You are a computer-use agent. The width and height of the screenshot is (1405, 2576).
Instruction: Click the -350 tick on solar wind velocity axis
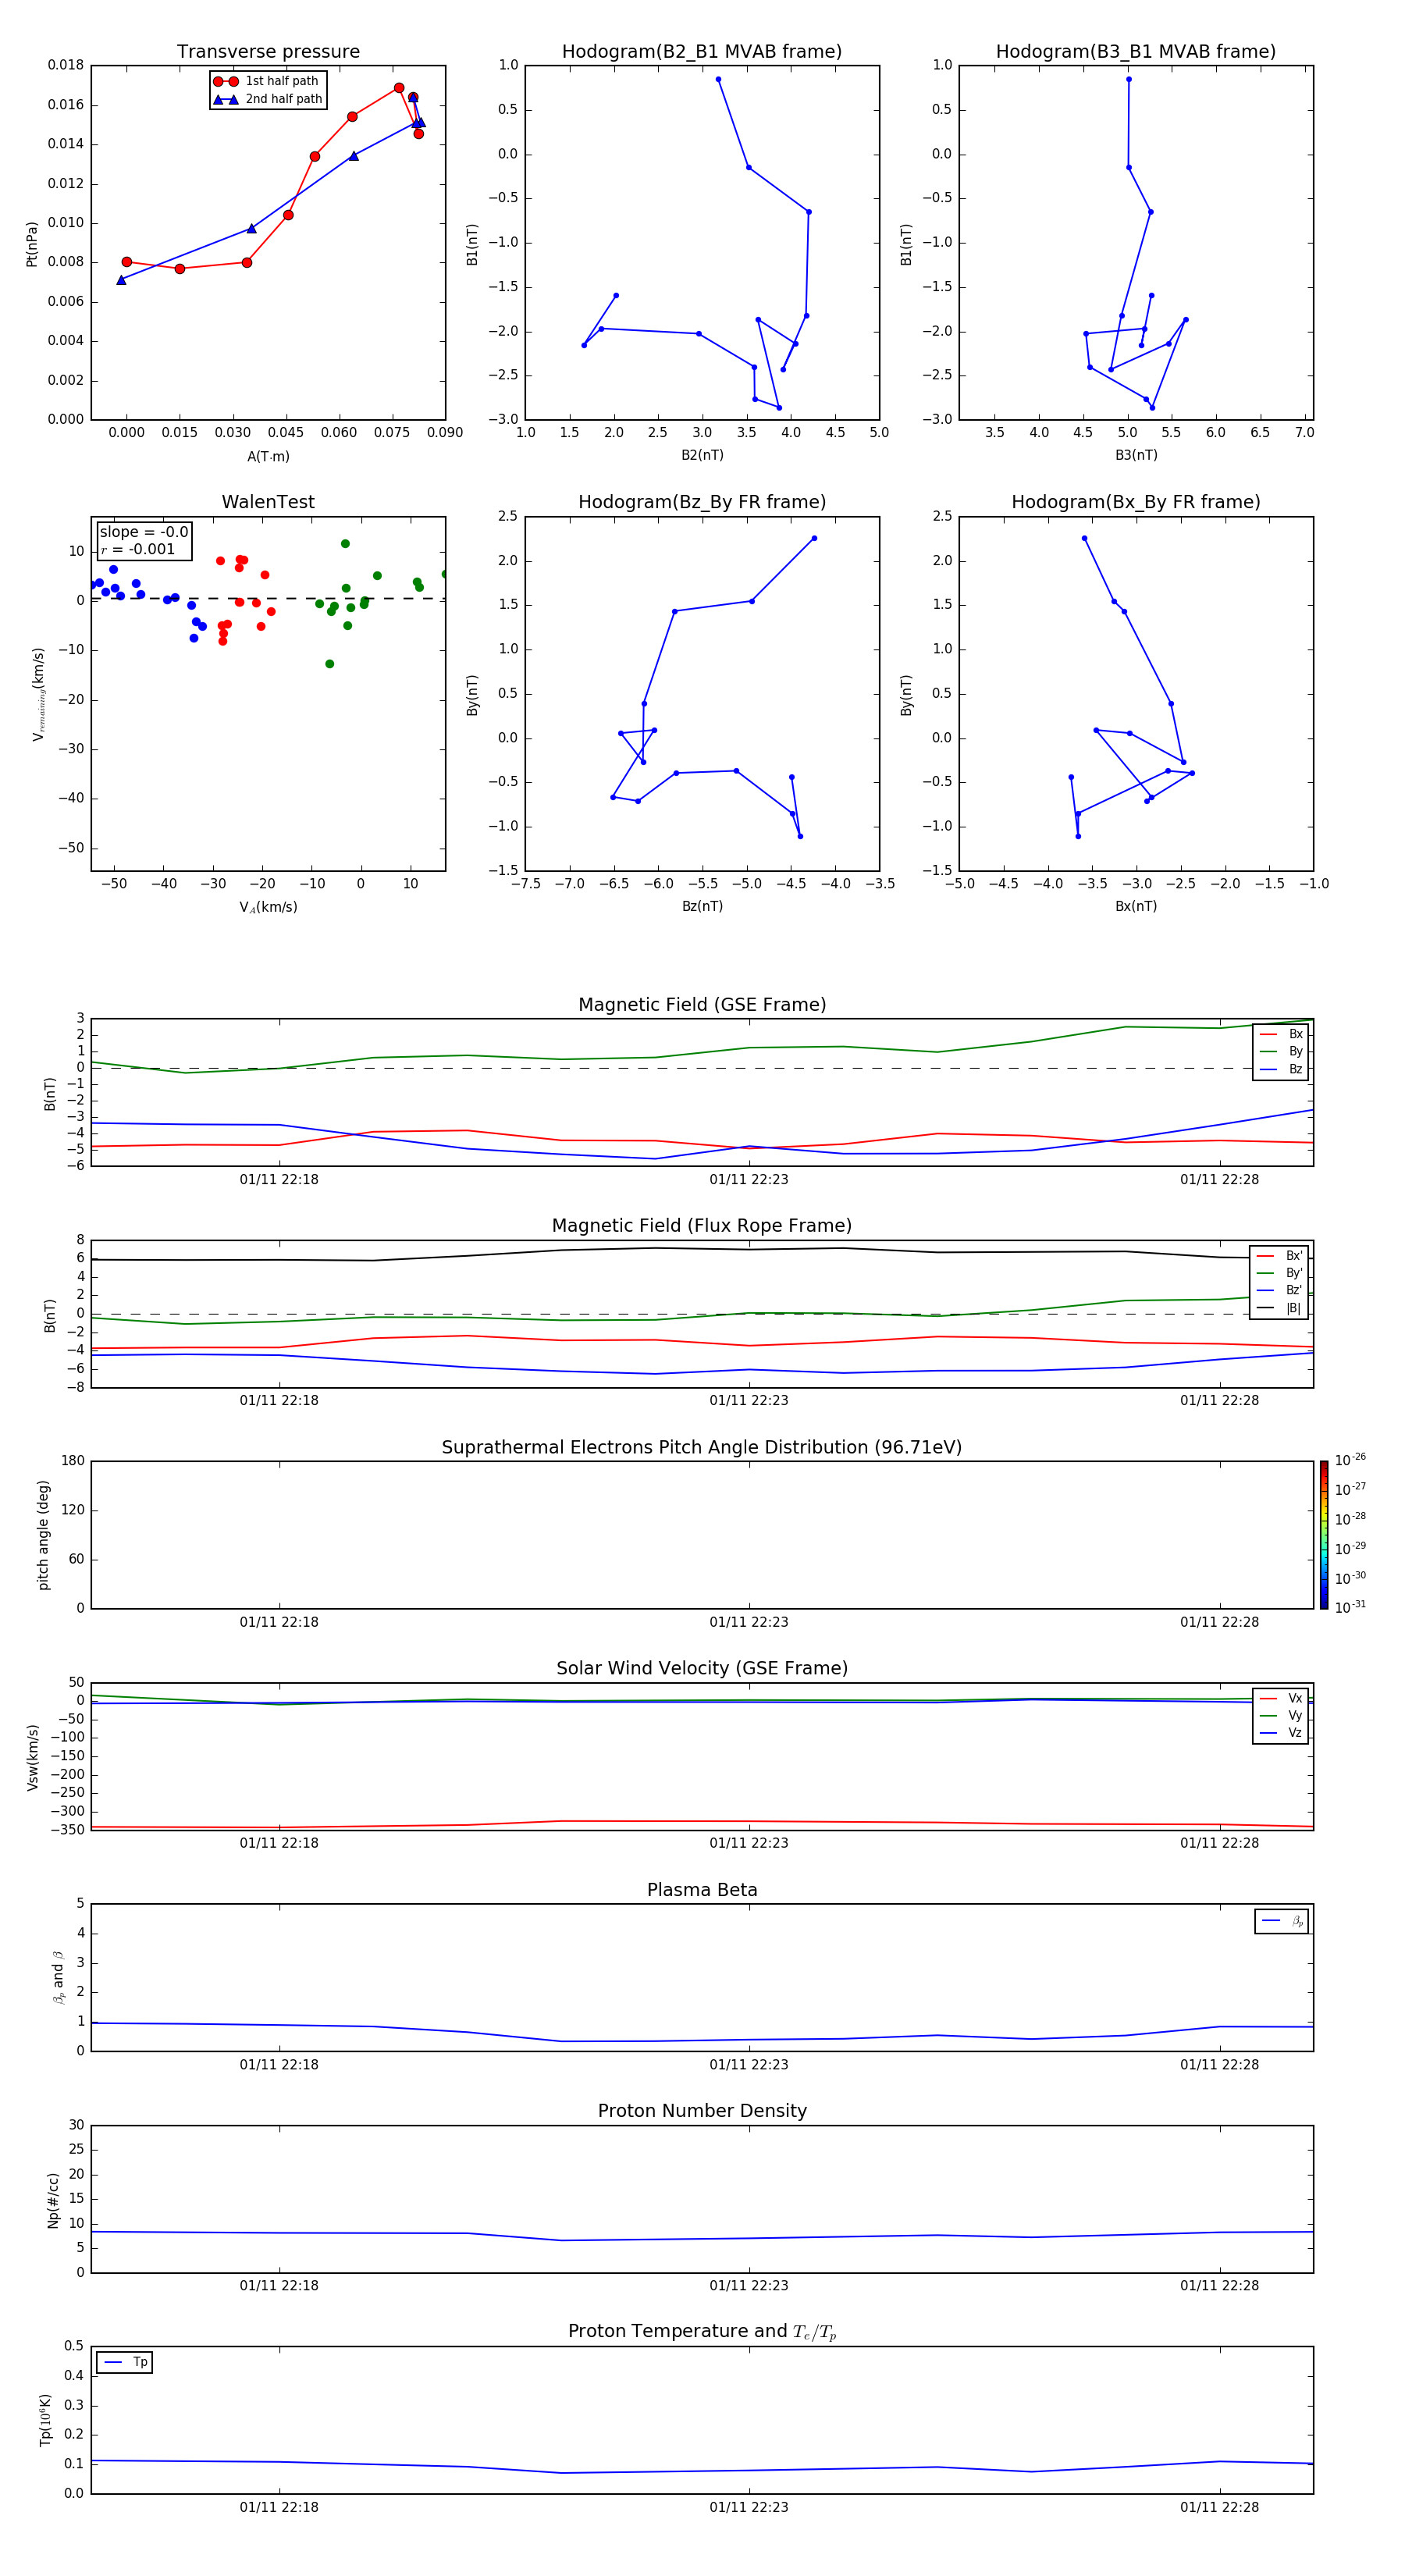point(68,1830)
